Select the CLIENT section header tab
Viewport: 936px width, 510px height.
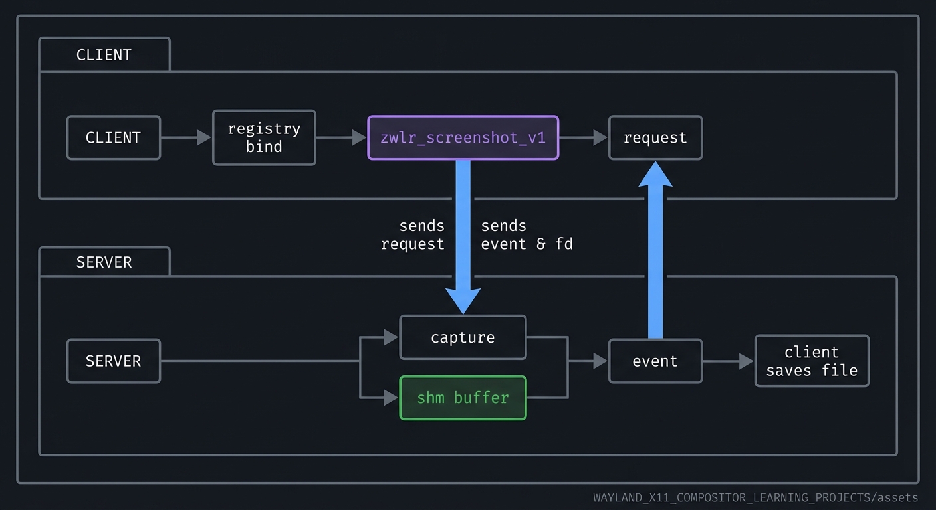coord(104,54)
